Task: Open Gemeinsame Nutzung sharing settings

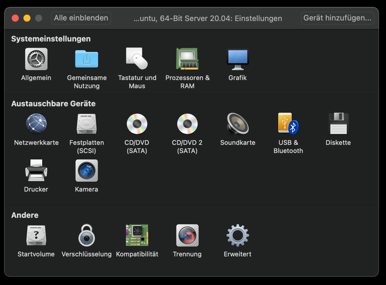Action: tap(87, 59)
